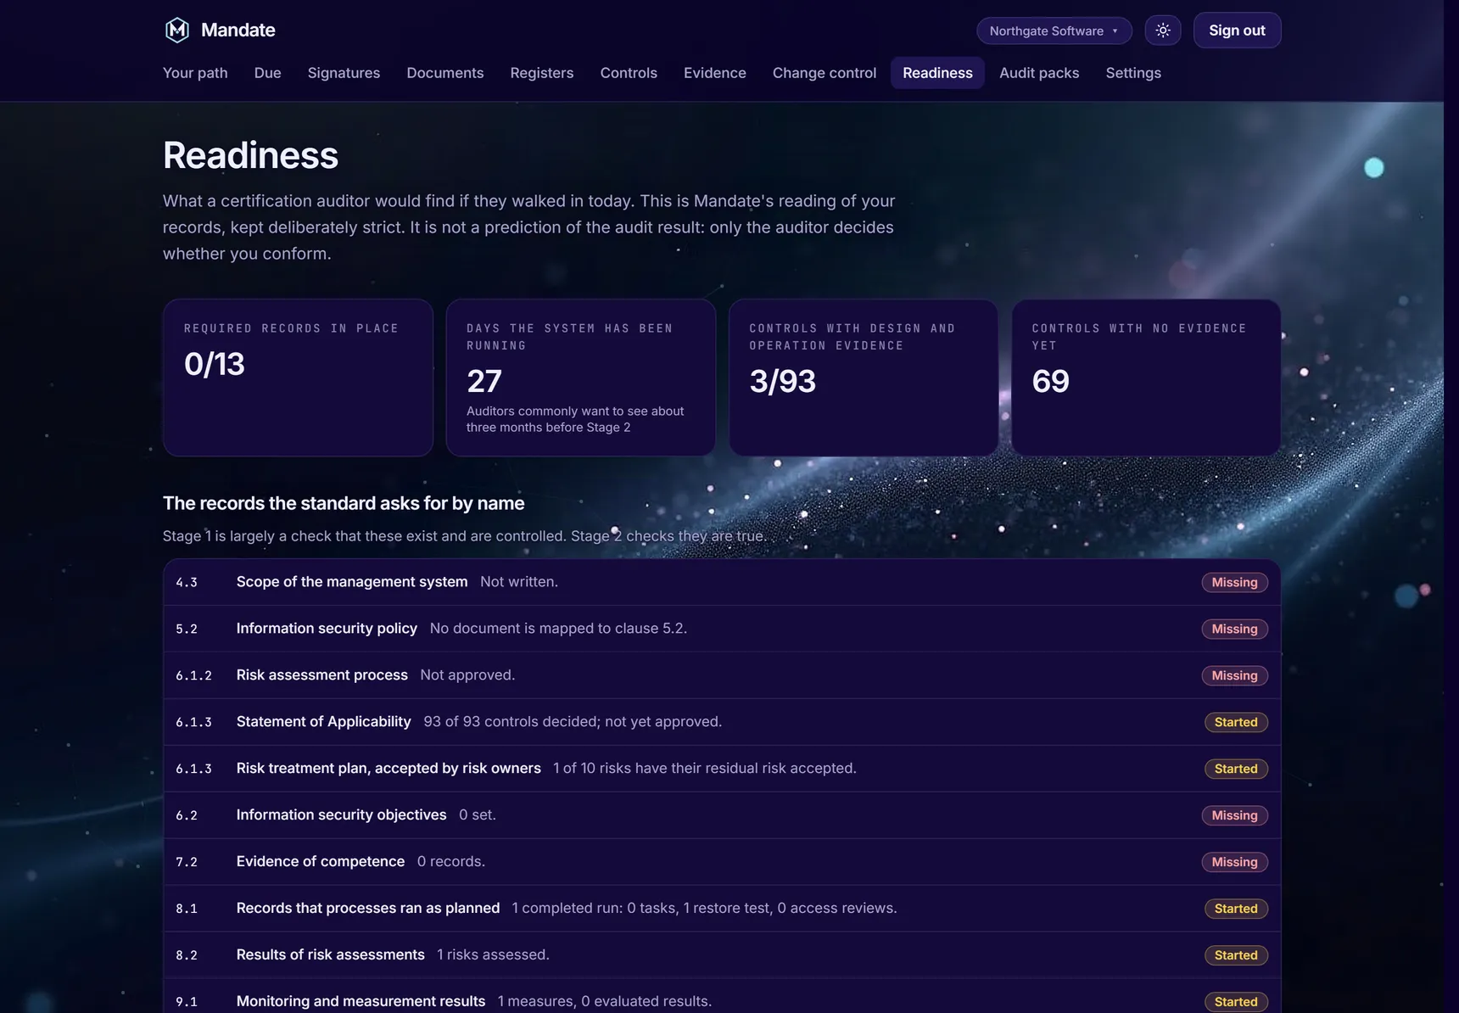Screen dimensions: 1459x1013
Task: Go to the Due tab
Action: click(267, 73)
